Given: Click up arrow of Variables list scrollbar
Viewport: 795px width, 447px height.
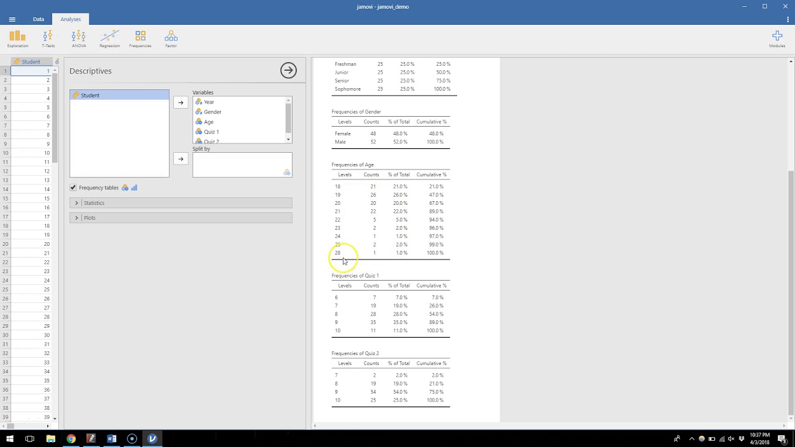Looking at the screenshot, I should coord(288,100).
